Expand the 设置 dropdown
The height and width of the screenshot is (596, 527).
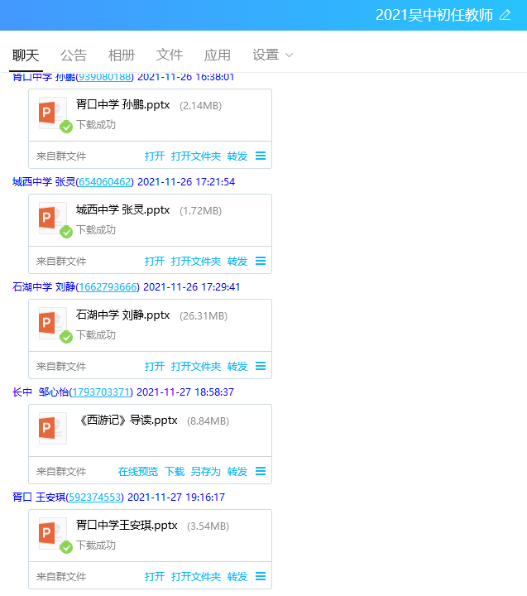[272, 55]
